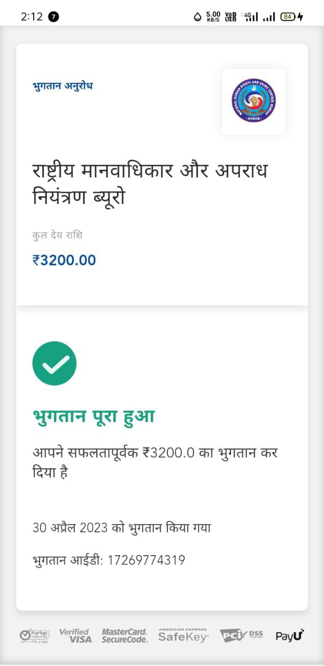Tap the data saver droplet icon
Image resolution: width=324 pixels, height=666 pixels.
(x=198, y=17)
